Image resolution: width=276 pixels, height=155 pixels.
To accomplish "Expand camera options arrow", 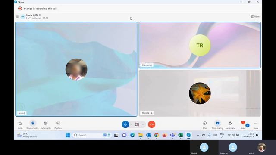I will point(143,124).
